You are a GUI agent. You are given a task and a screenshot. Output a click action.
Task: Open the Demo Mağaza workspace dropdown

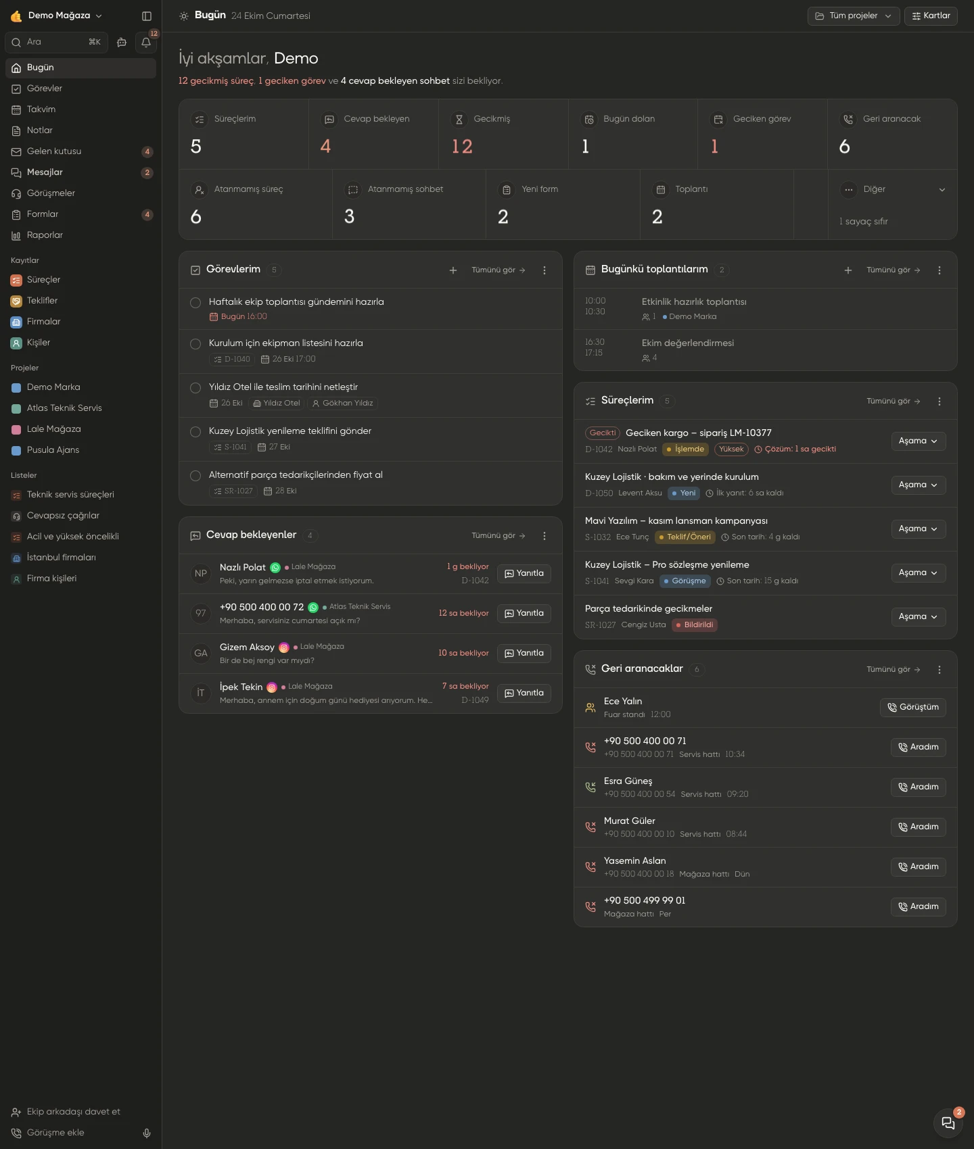click(57, 16)
